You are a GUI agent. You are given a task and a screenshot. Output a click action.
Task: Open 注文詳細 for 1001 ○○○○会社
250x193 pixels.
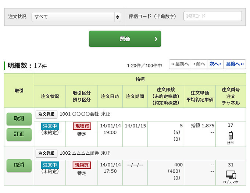(46, 115)
